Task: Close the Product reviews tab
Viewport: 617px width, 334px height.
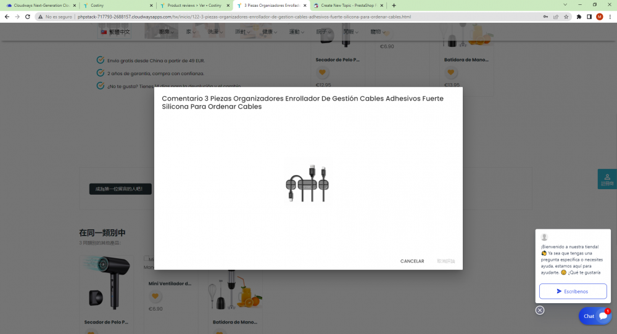Action: [228, 6]
